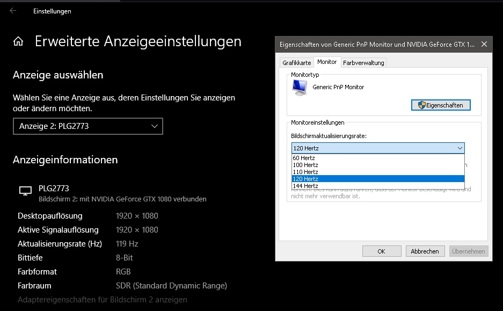Open Adaptereigenschaften für Bildschirm 2 anzeigen link

[103, 300]
